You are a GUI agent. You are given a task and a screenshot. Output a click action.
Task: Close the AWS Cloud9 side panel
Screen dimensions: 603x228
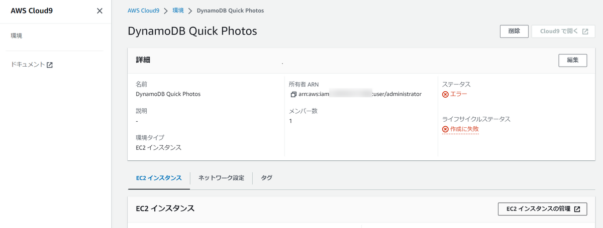pyautogui.click(x=99, y=11)
